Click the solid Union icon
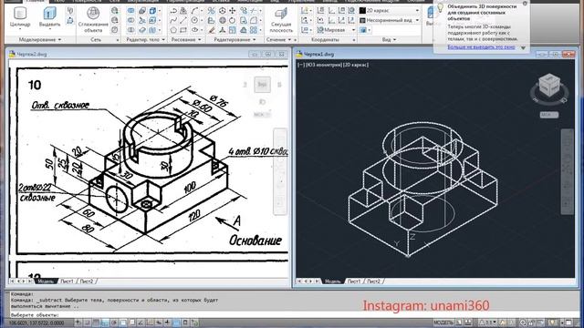Viewport: 584px width, 328px height. [130, 10]
